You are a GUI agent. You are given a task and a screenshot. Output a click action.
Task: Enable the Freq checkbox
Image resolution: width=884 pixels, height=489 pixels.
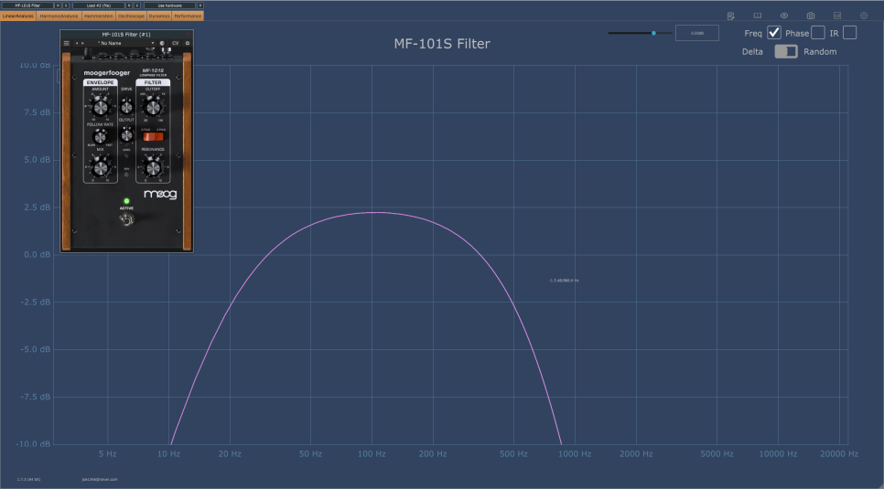773,33
